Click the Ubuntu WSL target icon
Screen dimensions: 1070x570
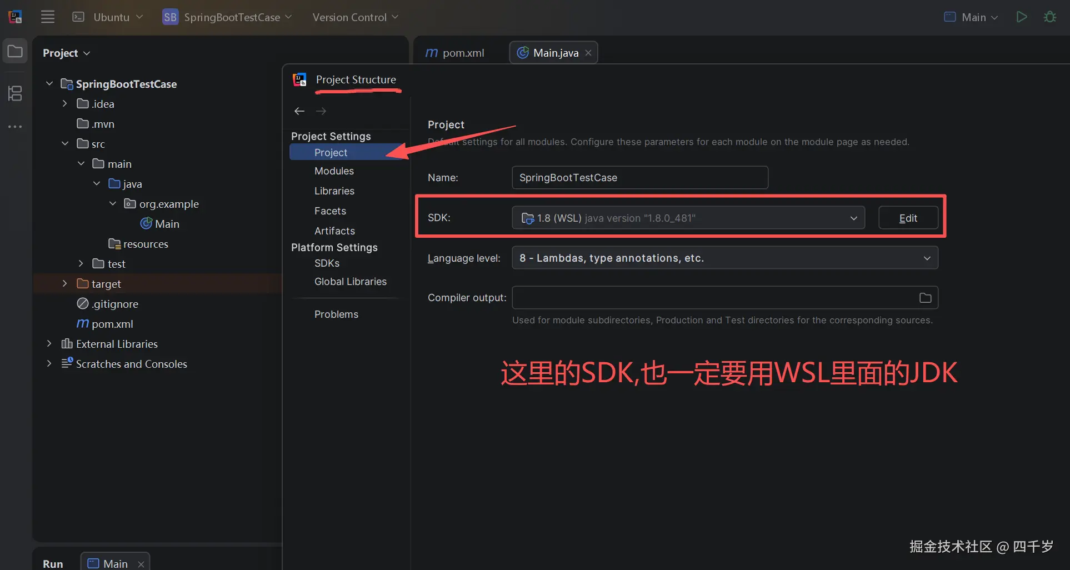click(x=78, y=17)
